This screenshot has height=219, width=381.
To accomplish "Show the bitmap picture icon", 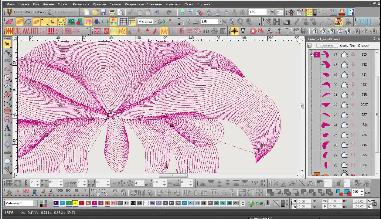I will (x=72, y=22).
